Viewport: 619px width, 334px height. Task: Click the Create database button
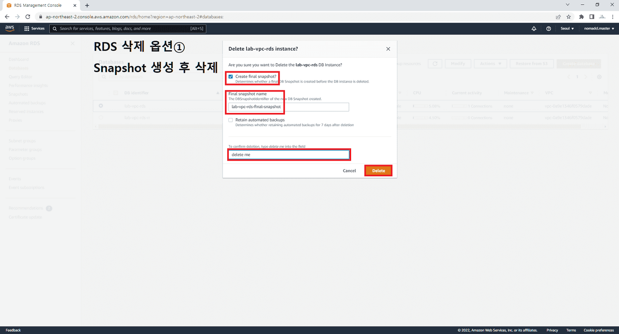coord(578,64)
